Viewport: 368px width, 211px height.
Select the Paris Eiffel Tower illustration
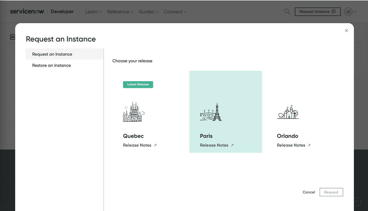(x=211, y=112)
